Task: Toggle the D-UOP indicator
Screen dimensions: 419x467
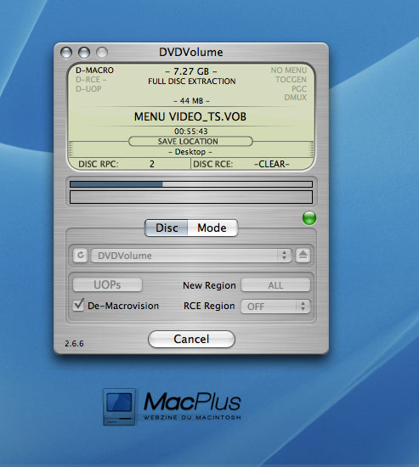Action: point(88,89)
